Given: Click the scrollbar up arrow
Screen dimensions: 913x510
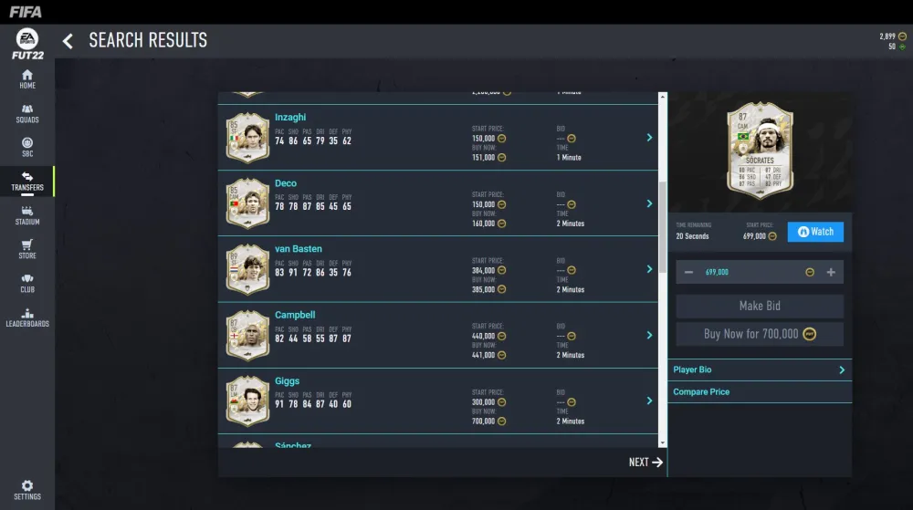Looking at the screenshot, I should pos(663,97).
